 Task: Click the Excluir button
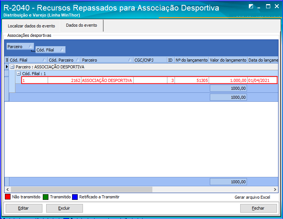pyautogui.click(x=65, y=208)
